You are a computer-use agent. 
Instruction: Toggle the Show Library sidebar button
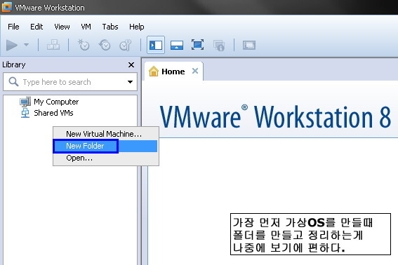(x=156, y=45)
